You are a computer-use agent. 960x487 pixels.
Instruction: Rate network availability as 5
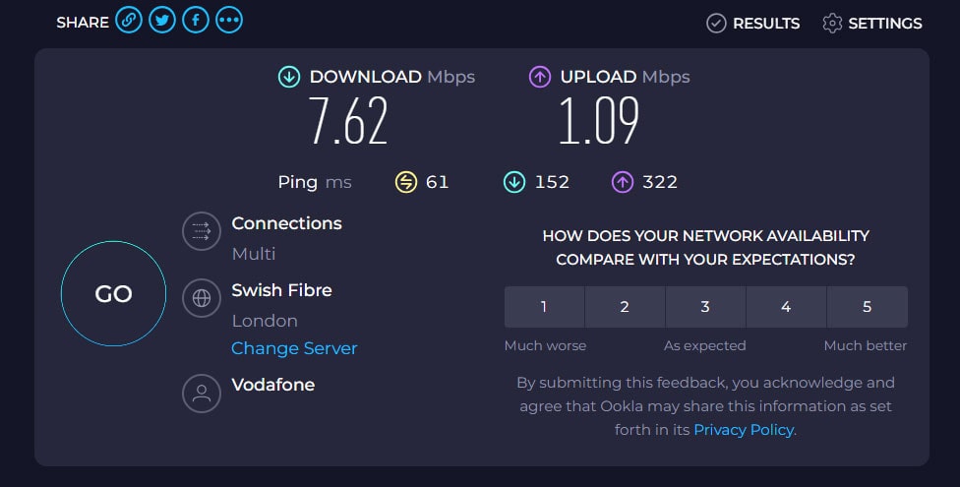coord(867,307)
